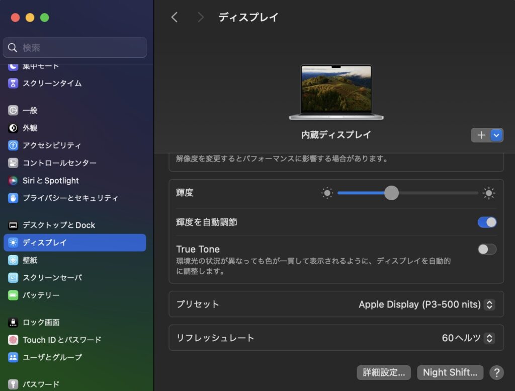Open the 壁紙 settings pane

(x=30, y=260)
